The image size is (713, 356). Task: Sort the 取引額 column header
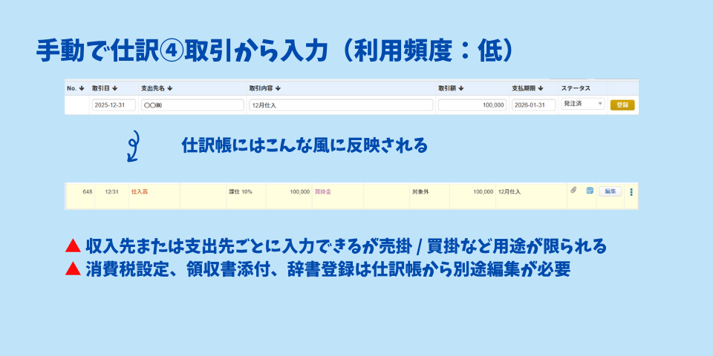[x=451, y=88]
